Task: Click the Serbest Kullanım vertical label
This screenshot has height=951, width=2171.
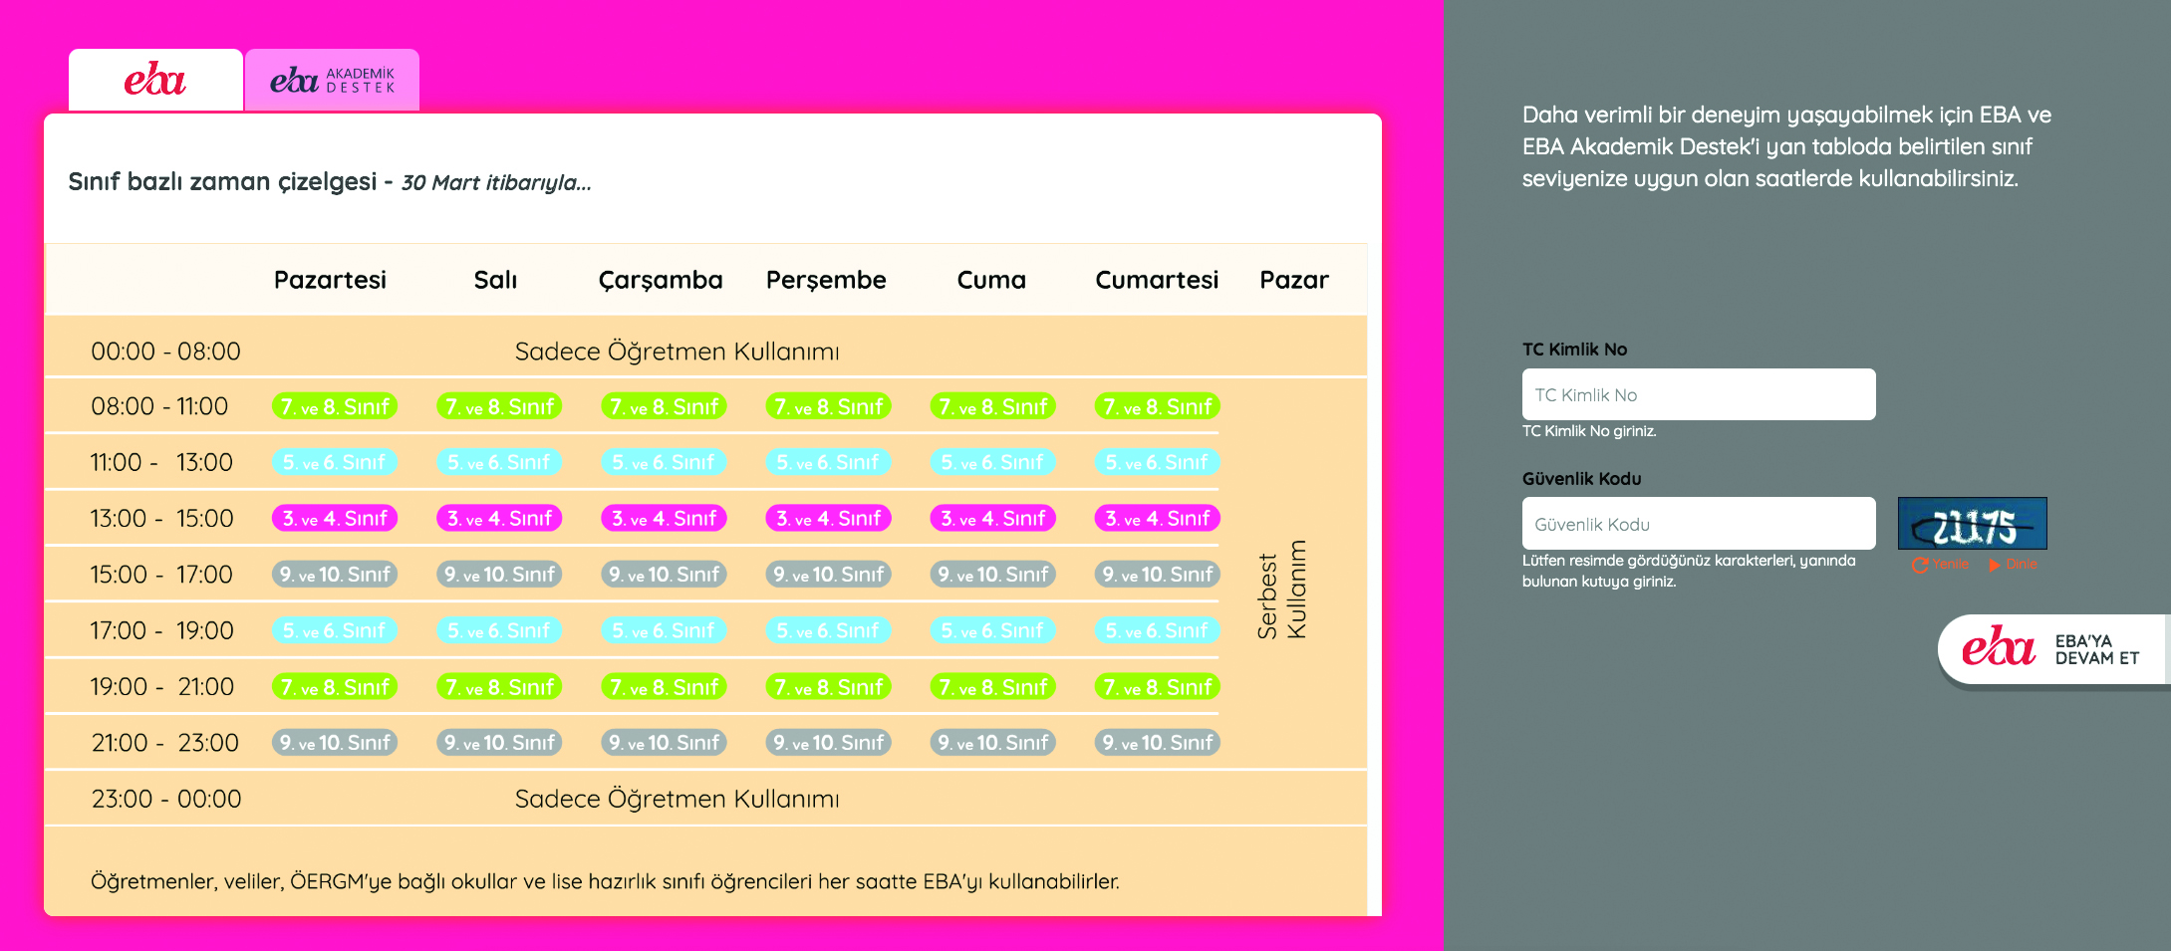Action: (x=1281, y=591)
